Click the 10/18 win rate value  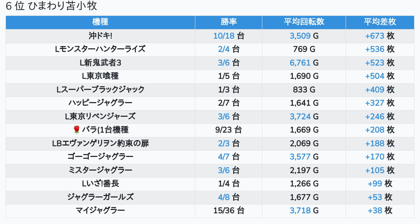(x=224, y=36)
